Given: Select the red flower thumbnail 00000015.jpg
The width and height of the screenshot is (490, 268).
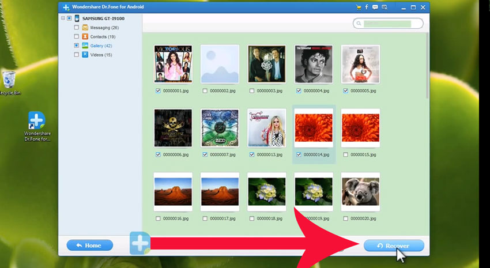Looking at the screenshot, I should click(x=361, y=128).
